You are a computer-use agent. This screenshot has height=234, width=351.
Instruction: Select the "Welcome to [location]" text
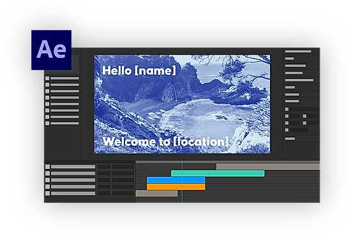click(x=166, y=142)
